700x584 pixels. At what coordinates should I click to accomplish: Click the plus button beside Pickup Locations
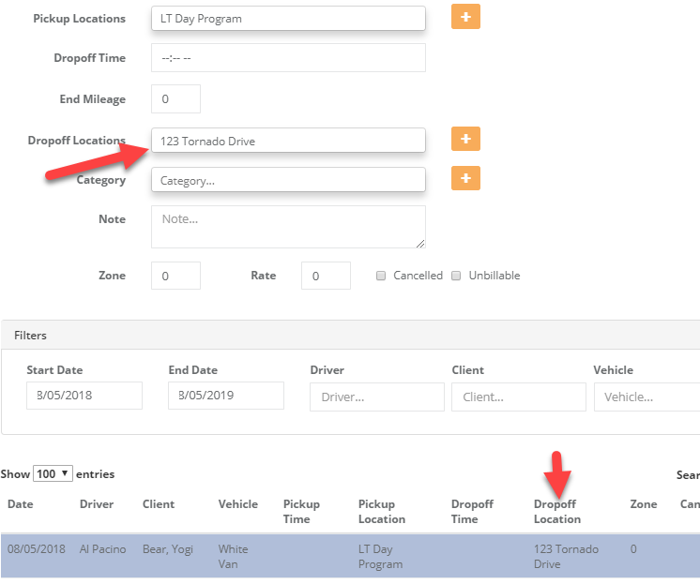[465, 17]
